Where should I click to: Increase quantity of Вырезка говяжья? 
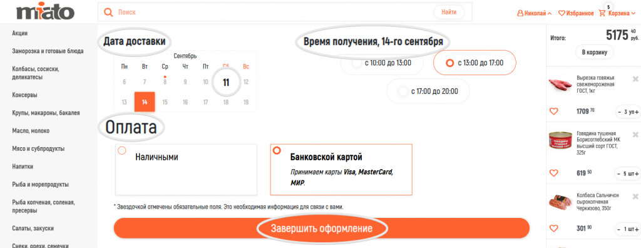pyautogui.click(x=637, y=111)
